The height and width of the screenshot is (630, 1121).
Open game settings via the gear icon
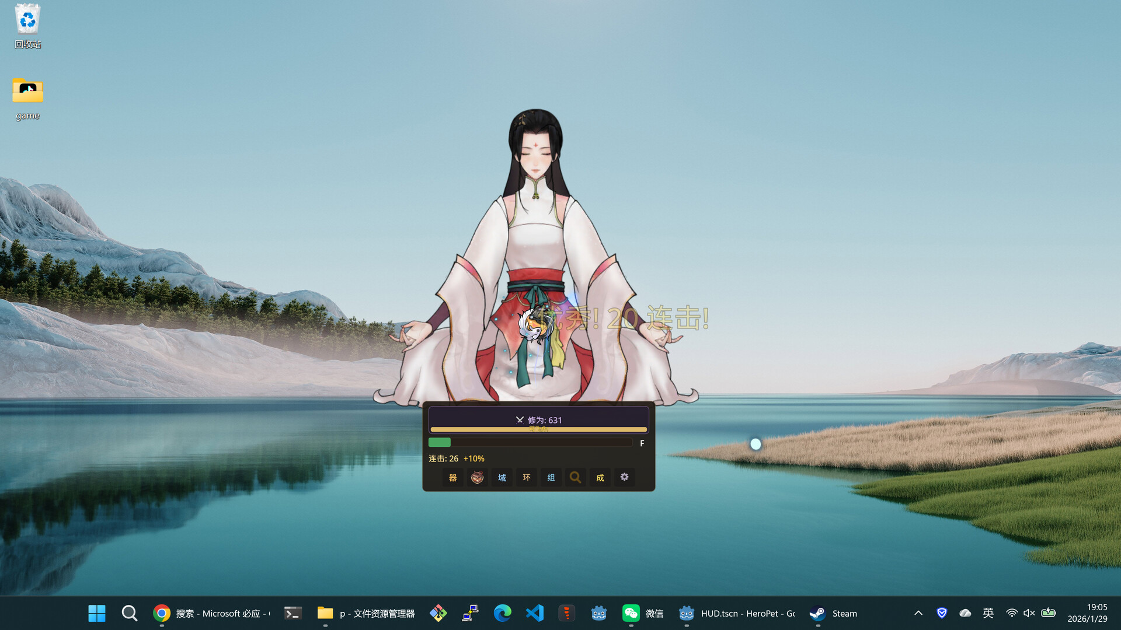[624, 477]
